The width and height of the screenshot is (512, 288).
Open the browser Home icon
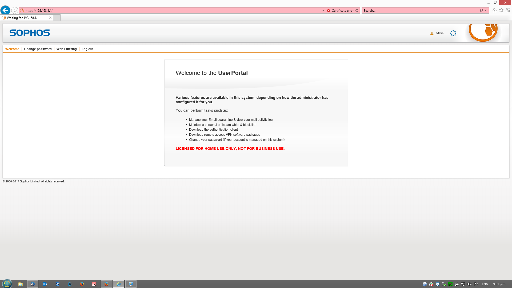tap(495, 10)
